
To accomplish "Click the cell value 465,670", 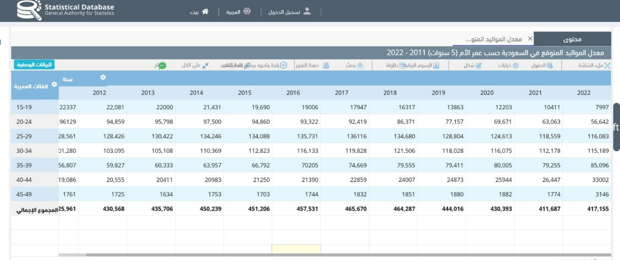I will pos(356,209).
